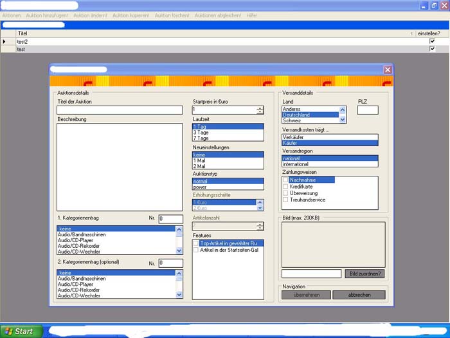Tick the Überweisung checkbox
The image size is (450, 338).
(x=286, y=193)
